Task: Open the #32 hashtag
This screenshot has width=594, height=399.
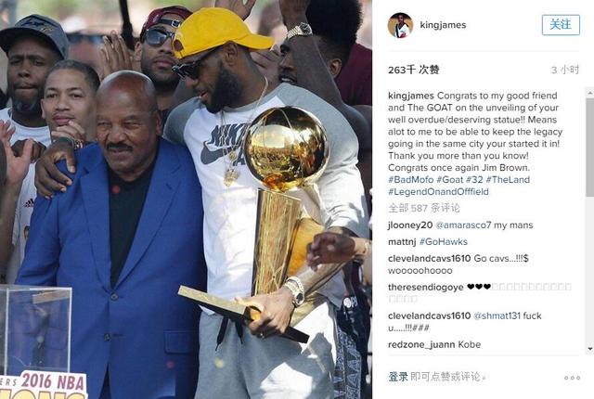Action: point(474,179)
